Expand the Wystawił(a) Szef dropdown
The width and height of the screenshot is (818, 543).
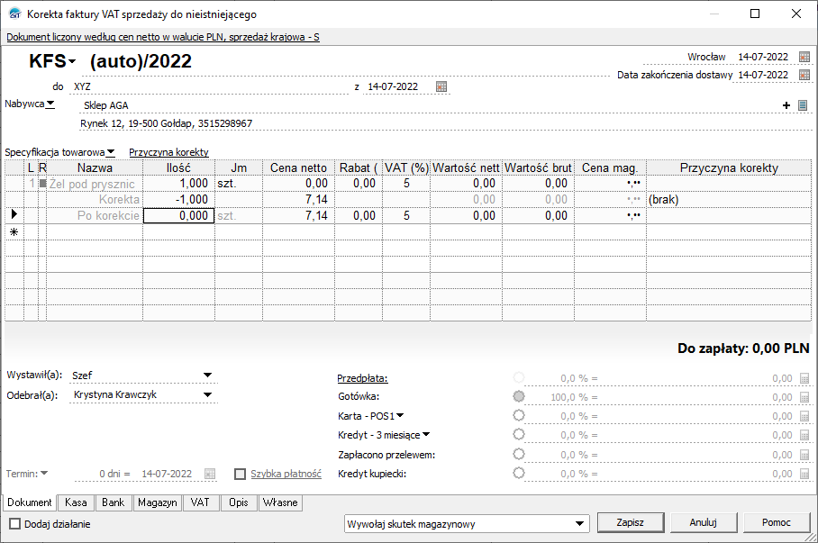tap(207, 375)
